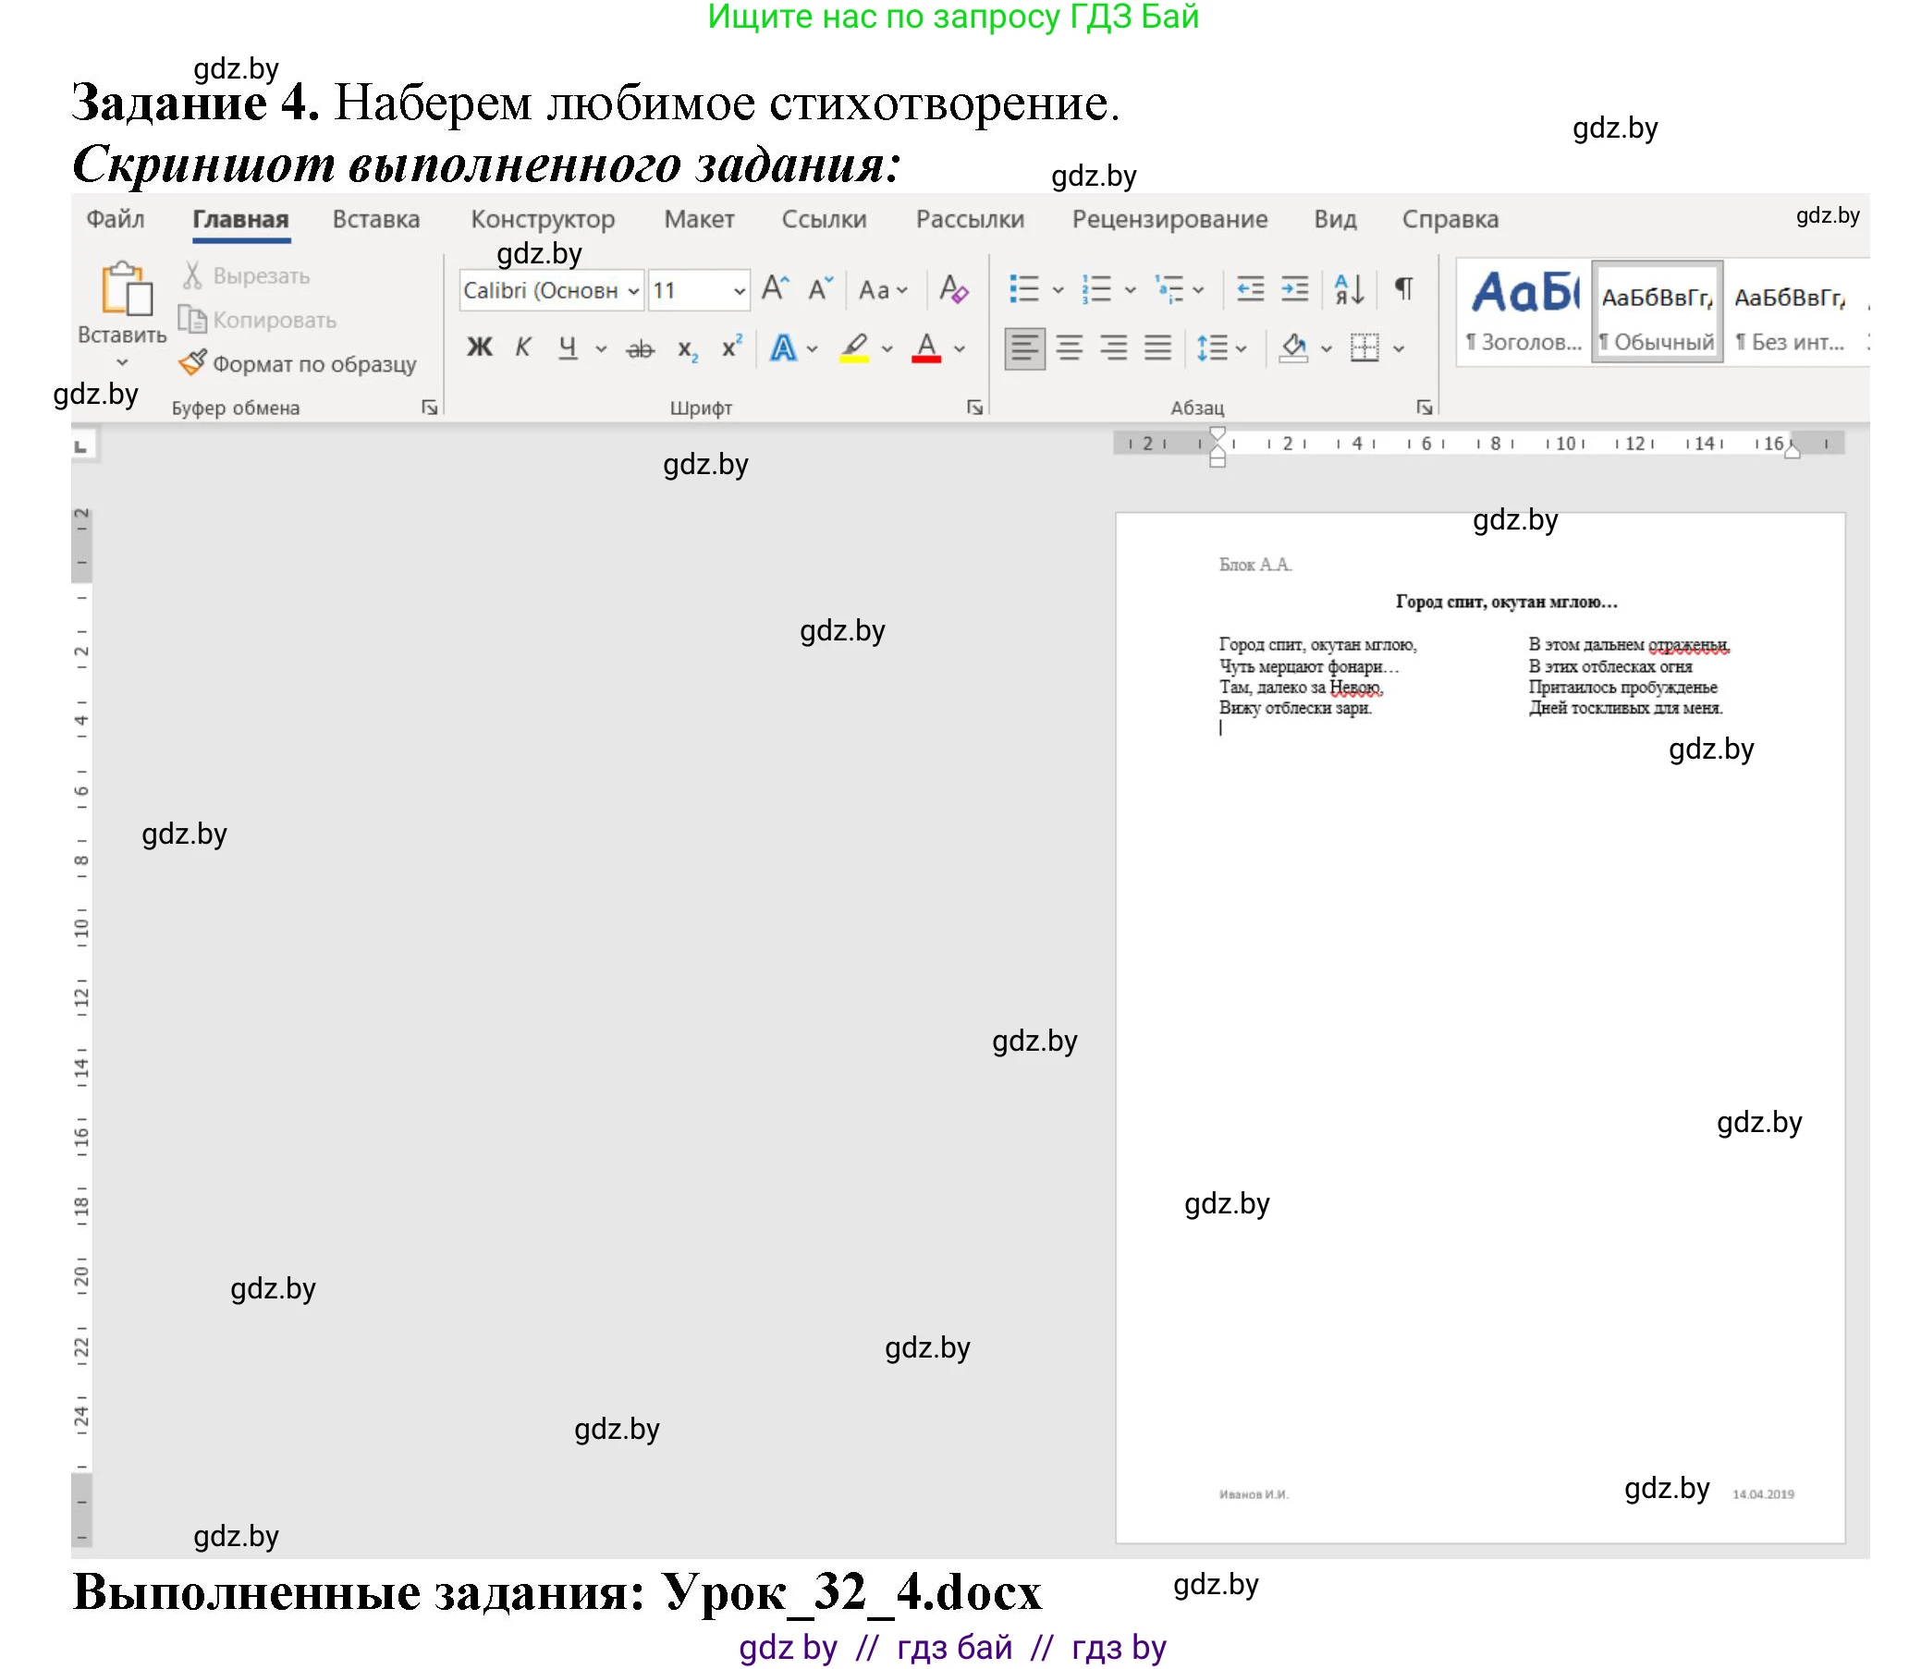
Task: Click the bulleted list icon
Action: pos(1024,289)
